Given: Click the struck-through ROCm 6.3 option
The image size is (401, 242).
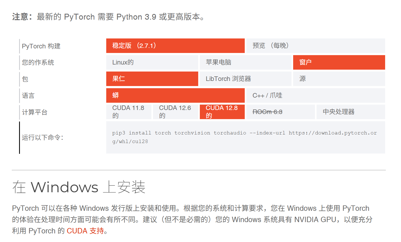Looking at the screenshot, I should click(x=281, y=112).
